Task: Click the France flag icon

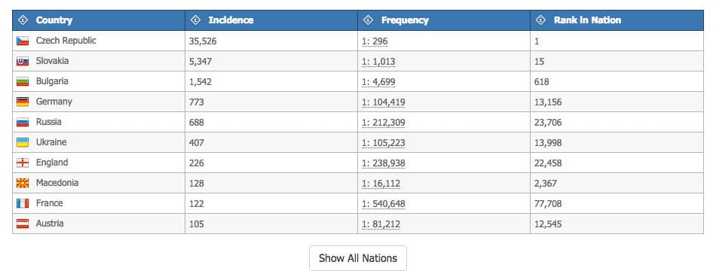Action: click(23, 203)
